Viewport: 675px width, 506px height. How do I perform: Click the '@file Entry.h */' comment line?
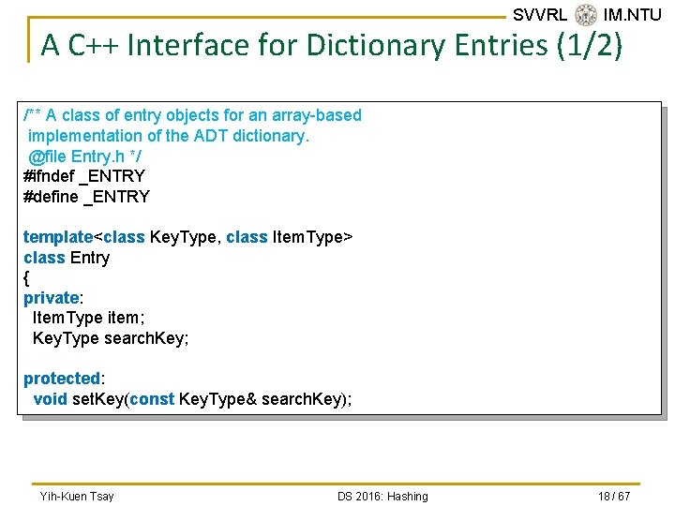[x=84, y=156]
